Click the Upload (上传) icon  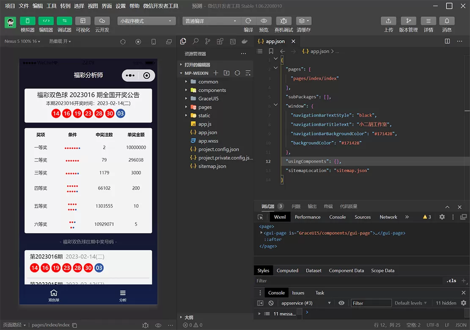pos(388,21)
